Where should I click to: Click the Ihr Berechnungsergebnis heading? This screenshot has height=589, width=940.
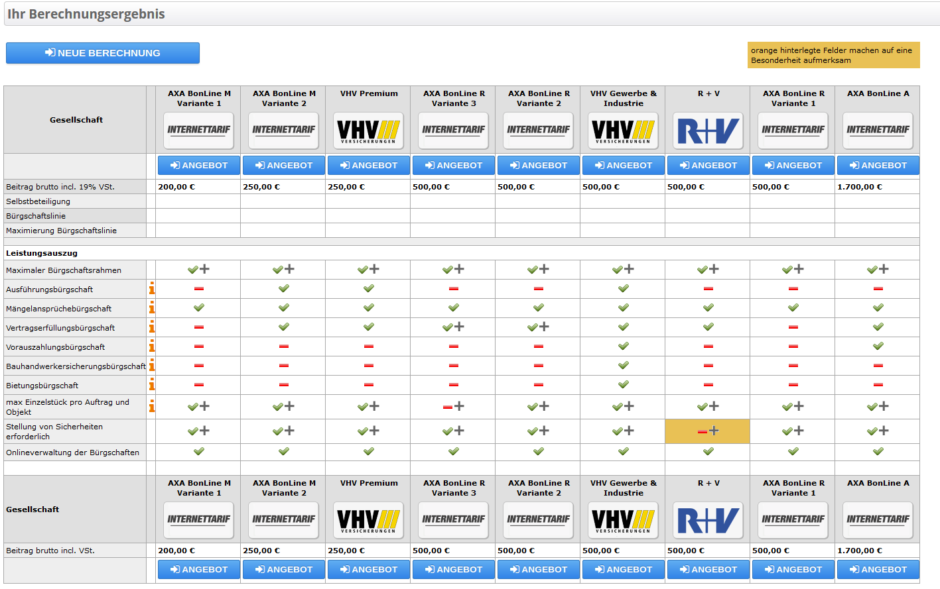tap(86, 14)
